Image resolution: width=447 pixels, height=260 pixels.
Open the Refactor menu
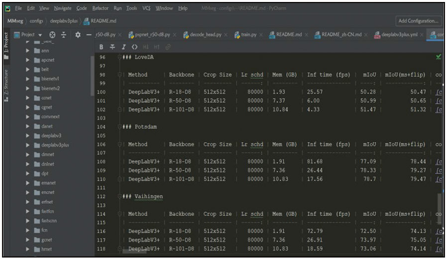coord(100,8)
